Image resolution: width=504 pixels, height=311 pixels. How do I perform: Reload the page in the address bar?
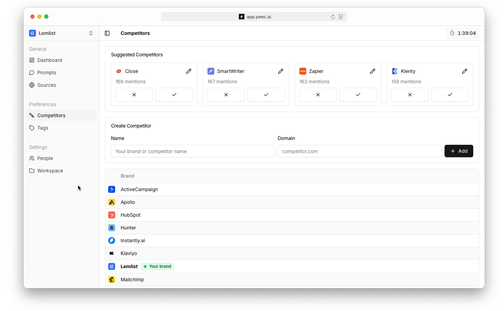[333, 17]
